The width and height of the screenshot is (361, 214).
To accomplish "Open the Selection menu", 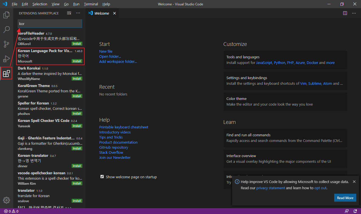I will tap(40, 4).
